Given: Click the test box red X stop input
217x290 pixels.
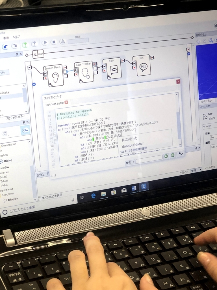Looking at the screenshot, I should click(134, 67).
